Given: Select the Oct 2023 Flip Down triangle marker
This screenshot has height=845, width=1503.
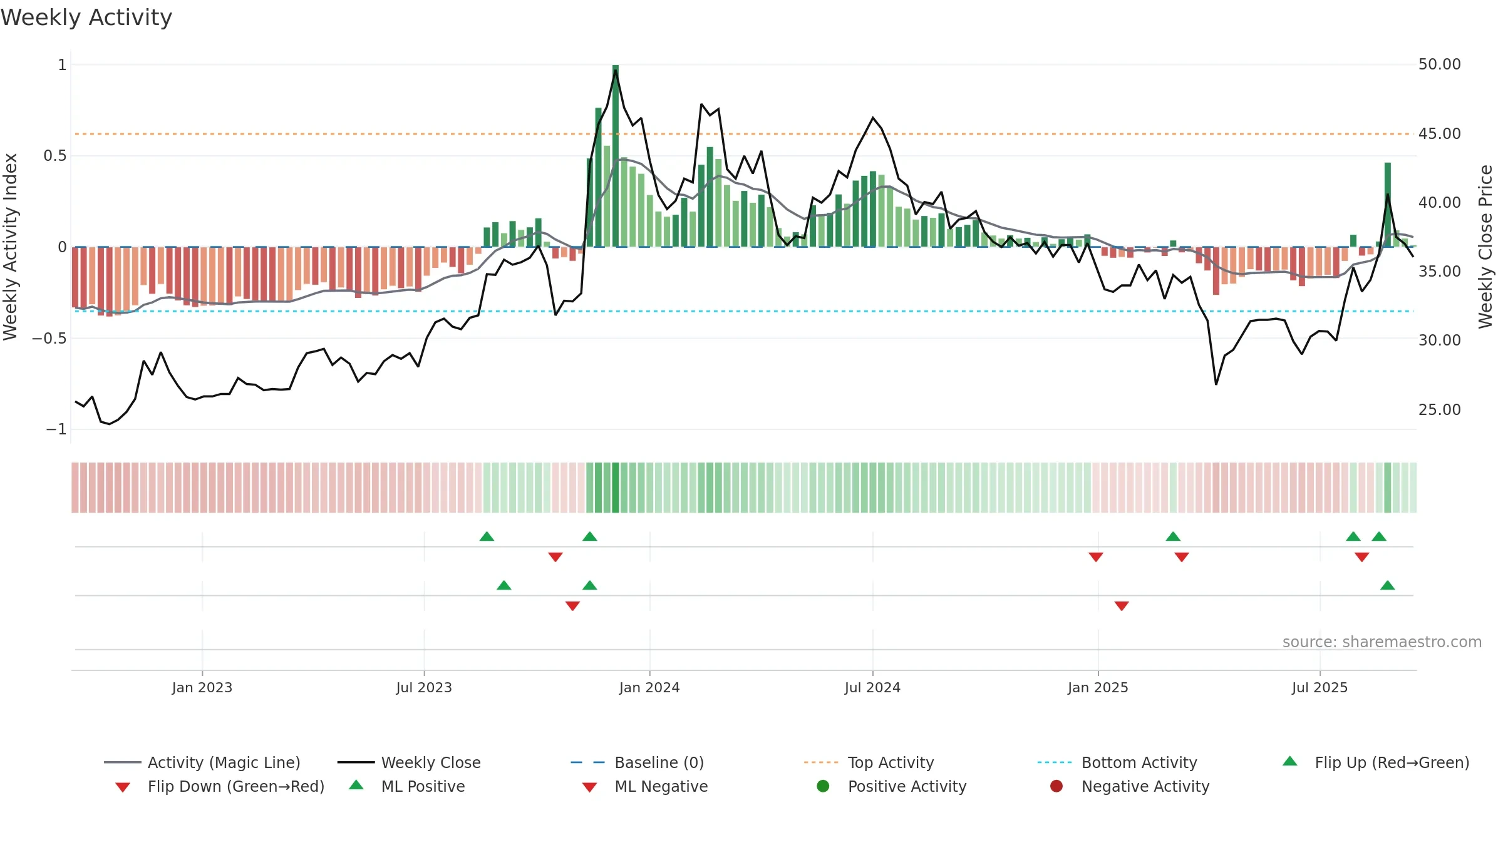Looking at the screenshot, I should (555, 557).
